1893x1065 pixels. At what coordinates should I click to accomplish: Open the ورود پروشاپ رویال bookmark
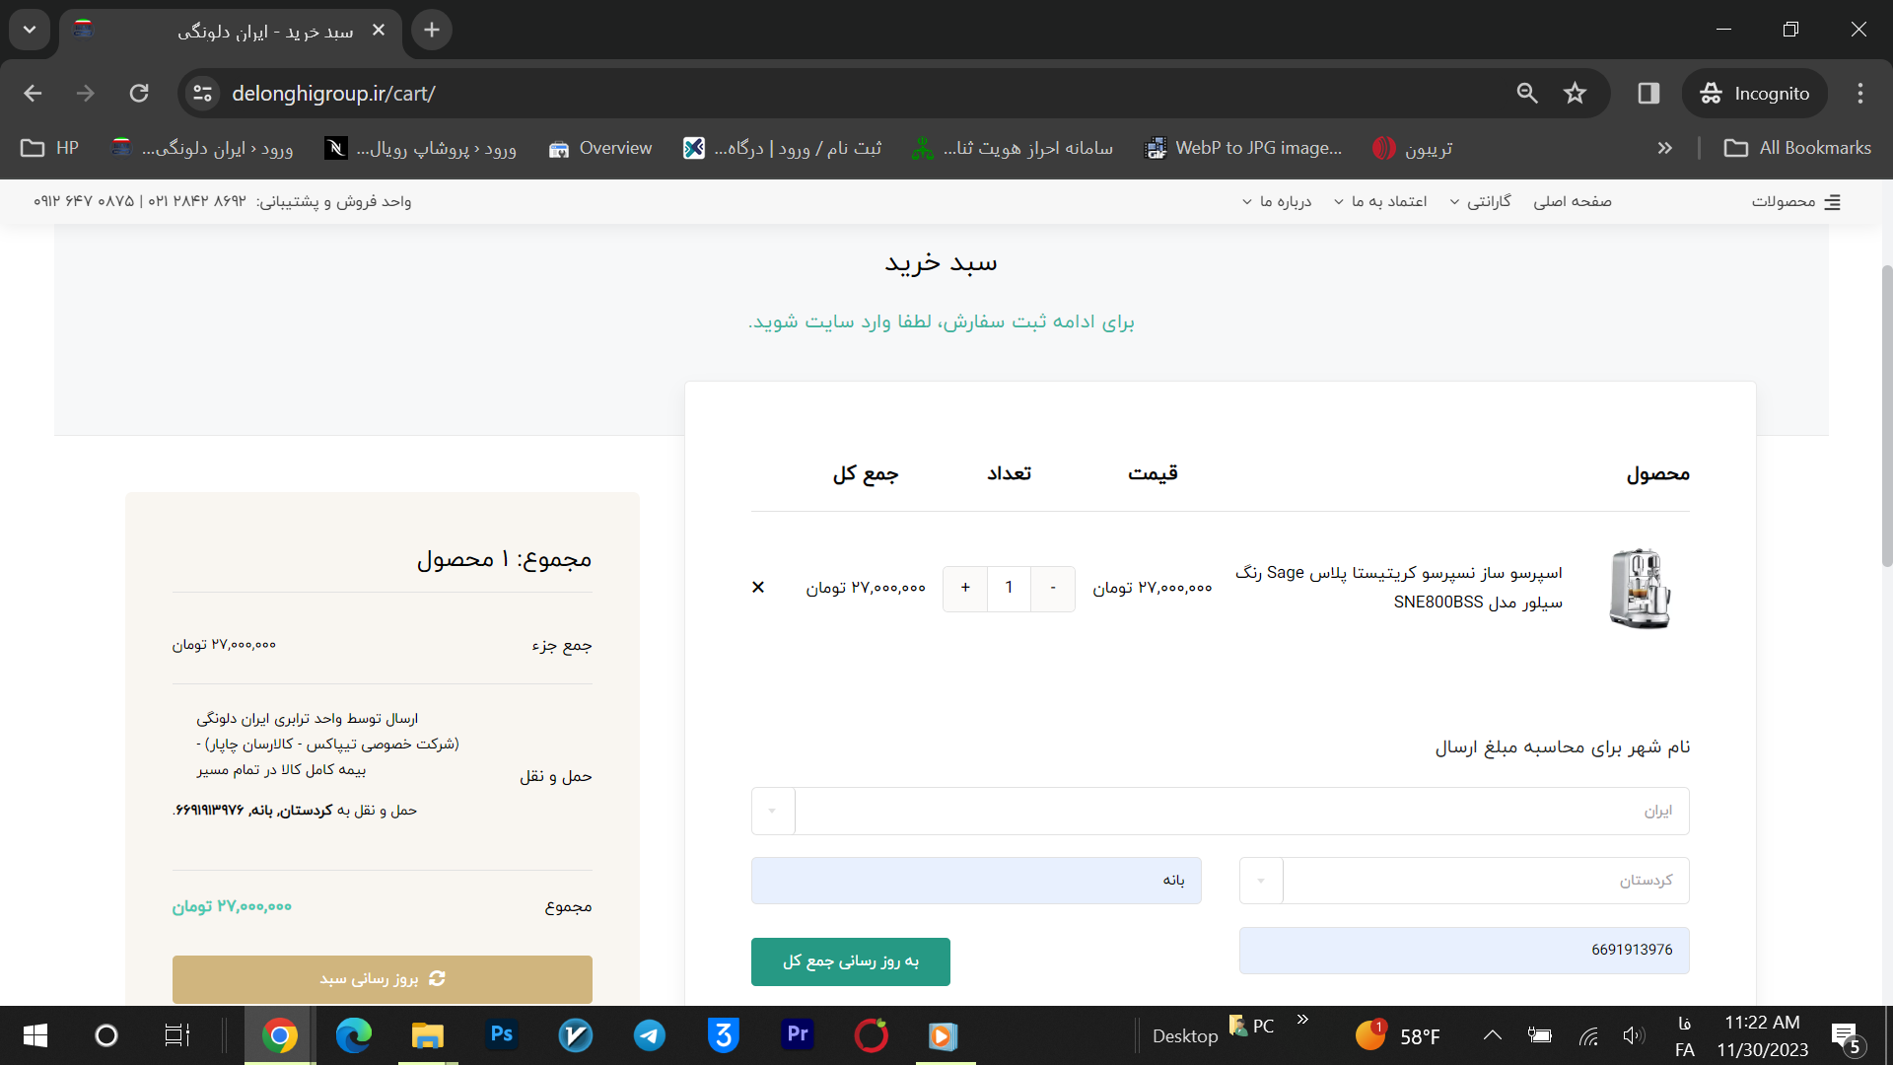click(x=421, y=148)
